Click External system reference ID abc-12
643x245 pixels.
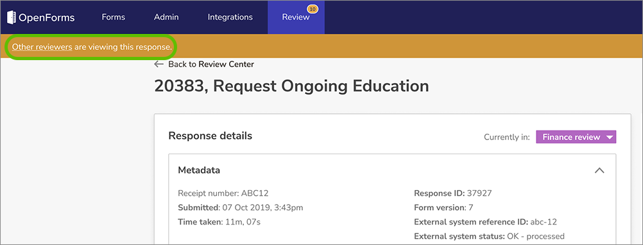pos(486,222)
